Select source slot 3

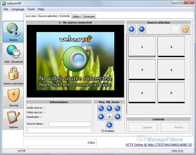coord(142,70)
